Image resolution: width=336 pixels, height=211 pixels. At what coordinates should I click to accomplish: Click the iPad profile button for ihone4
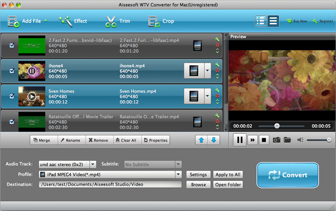(194, 71)
